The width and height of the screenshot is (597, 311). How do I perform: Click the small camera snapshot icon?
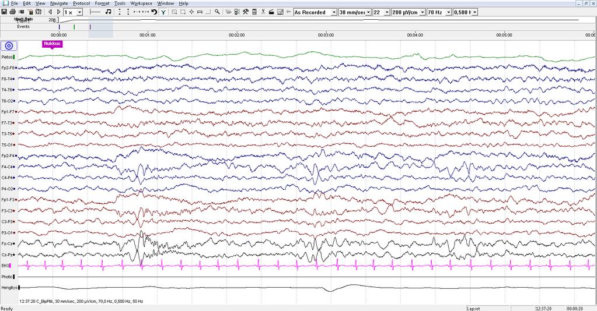click(x=22, y=12)
